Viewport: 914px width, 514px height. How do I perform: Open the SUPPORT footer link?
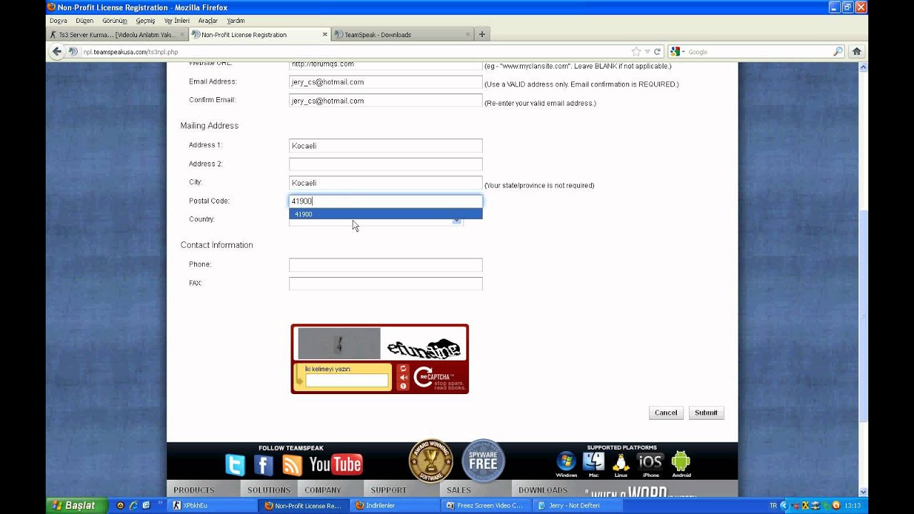point(388,490)
